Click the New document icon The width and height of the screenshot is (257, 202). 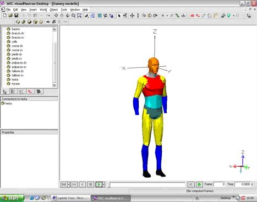(x=5, y=15)
